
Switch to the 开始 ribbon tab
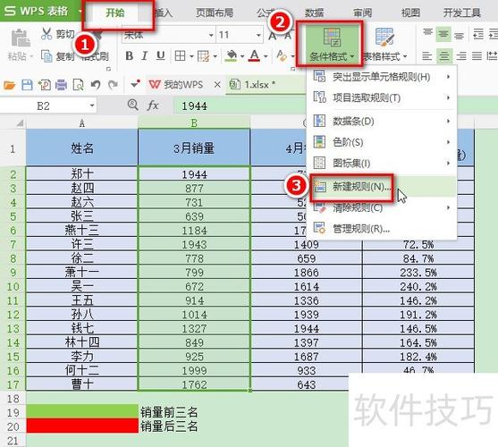coord(115,13)
